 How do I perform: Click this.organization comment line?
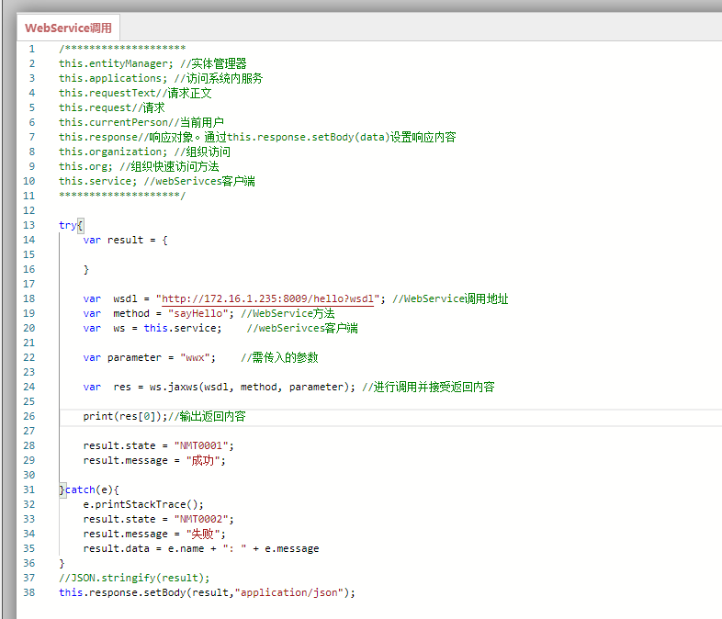tap(144, 152)
